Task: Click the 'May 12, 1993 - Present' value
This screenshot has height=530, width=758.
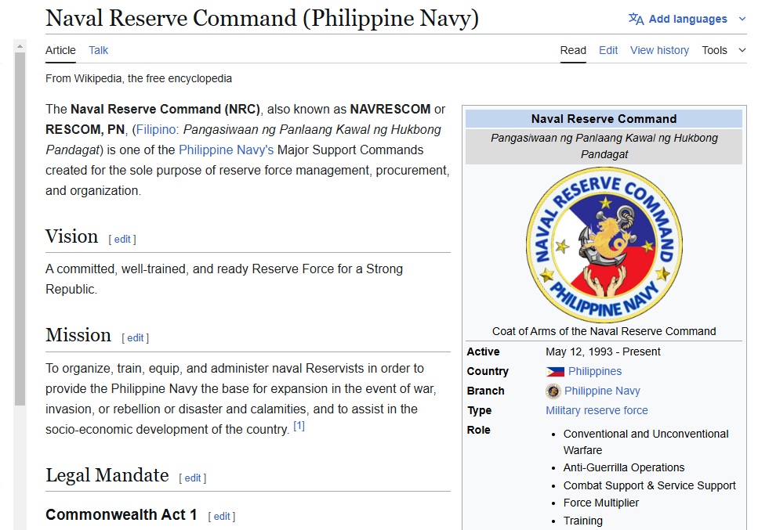Action: click(x=603, y=352)
